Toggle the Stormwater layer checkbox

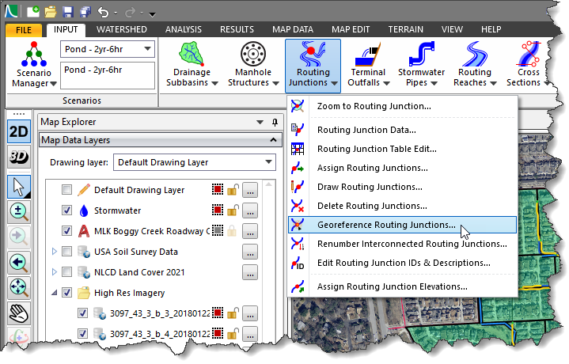point(67,210)
